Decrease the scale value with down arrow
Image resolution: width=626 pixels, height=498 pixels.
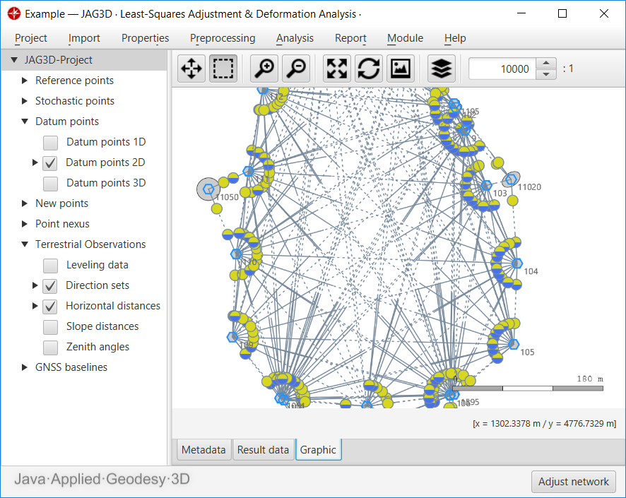click(545, 74)
